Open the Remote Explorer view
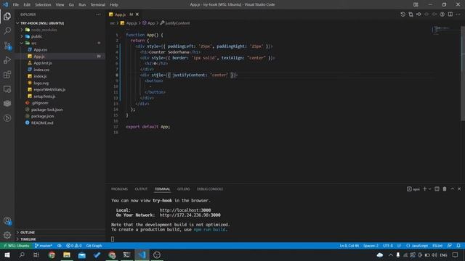This screenshot has width=465, height=261. pos(7,89)
